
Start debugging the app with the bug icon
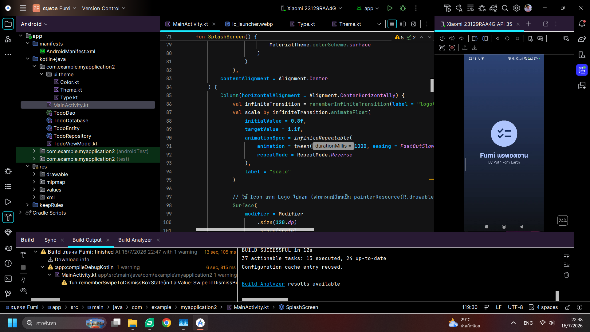click(x=403, y=8)
